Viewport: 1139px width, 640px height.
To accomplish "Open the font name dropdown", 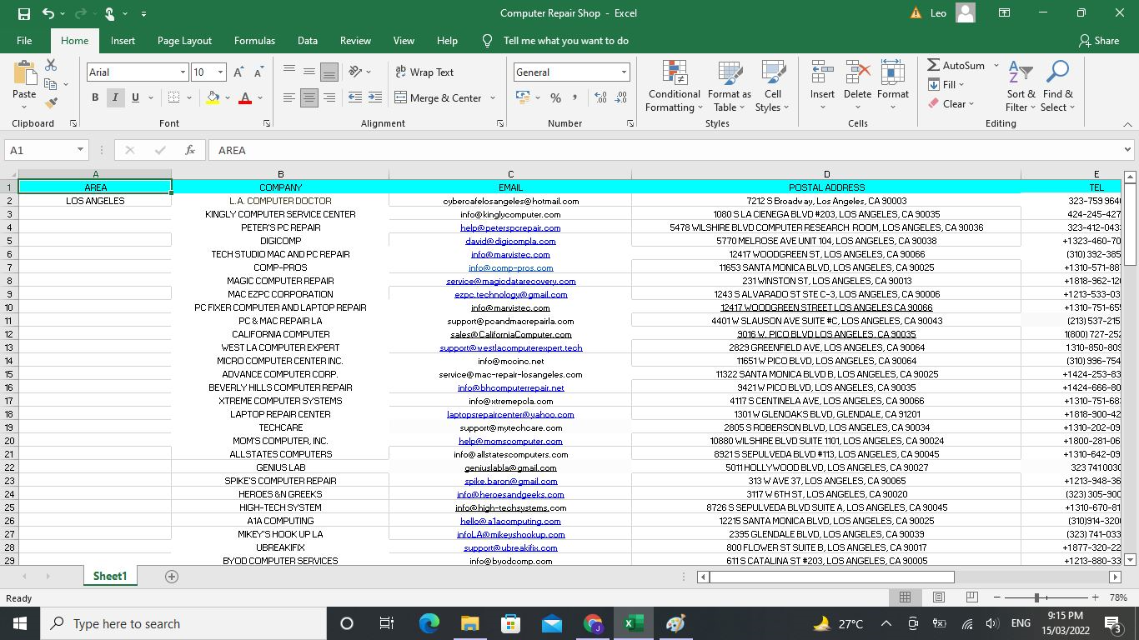I will tap(183, 72).
